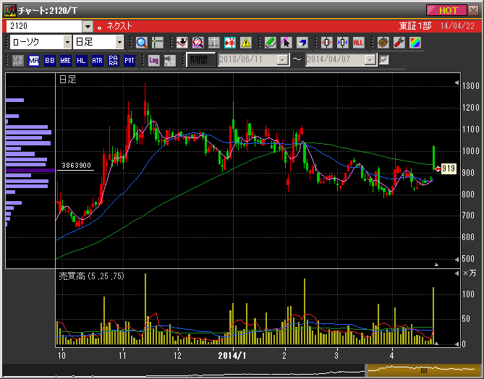Image resolution: width=484 pixels, height=379 pixels.
Task: Toggle the MA moving average indicator
Action: click(x=34, y=60)
